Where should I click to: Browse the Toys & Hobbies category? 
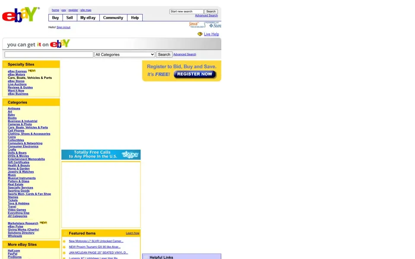[x=19, y=203]
